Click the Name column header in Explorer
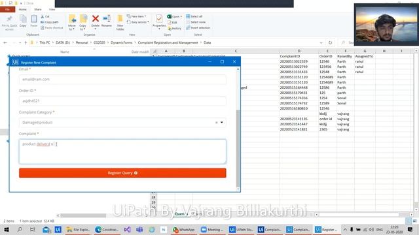Screen dimensions: 419x235 pos(65,52)
